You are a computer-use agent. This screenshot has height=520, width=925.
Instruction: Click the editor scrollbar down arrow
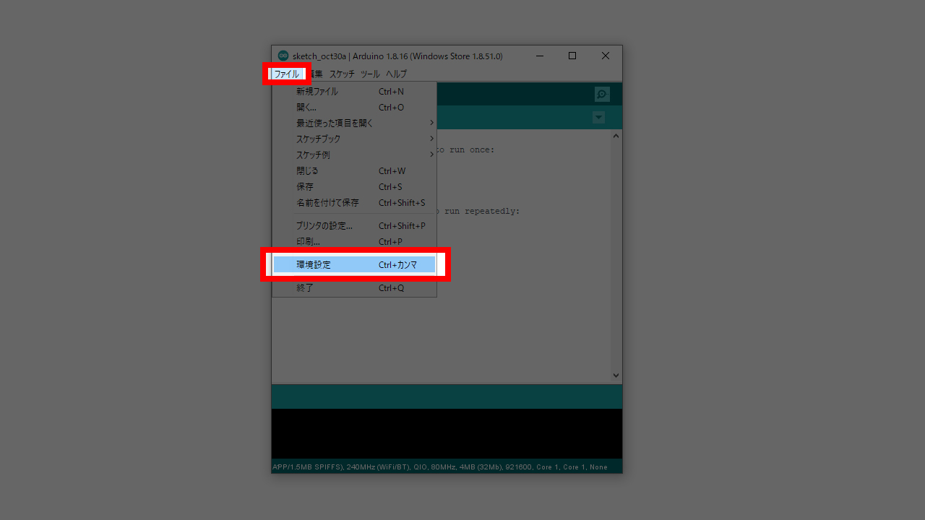click(x=616, y=376)
